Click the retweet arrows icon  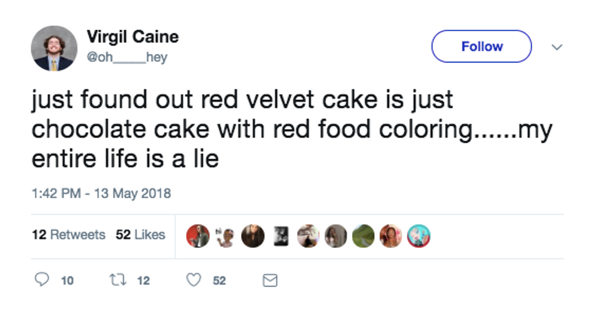pyautogui.click(x=118, y=280)
